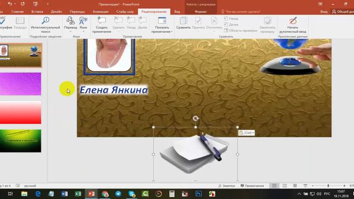Open the Paste Options (Ctrl) dropdown
The image size is (354, 199).
click(x=247, y=133)
